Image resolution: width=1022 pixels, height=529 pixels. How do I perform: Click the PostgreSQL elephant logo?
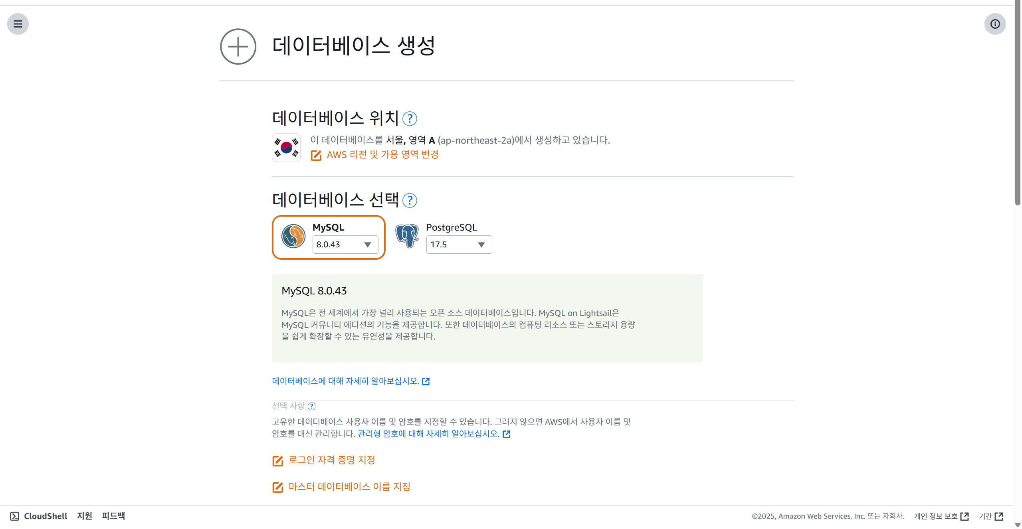tap(407, 236)
